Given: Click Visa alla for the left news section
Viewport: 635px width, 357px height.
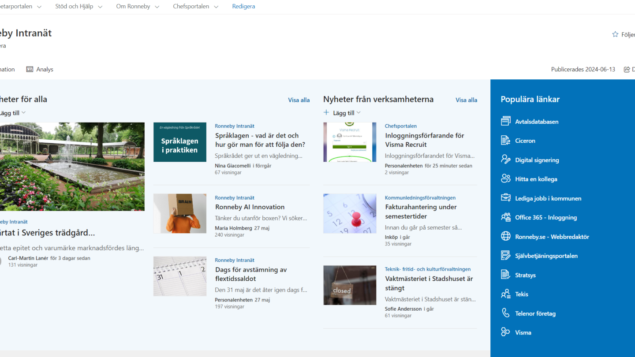Looking at the screenshot, I should pyautogui.click(x=299, y=100).
